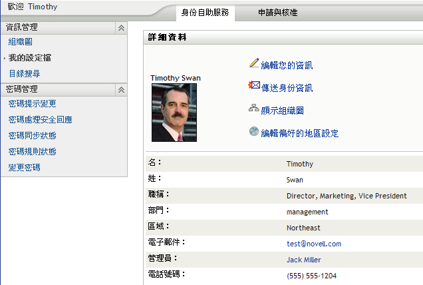Click the 傳送身份資訊 link
Viewport: 423px width, 285px height.
[287, 88]
